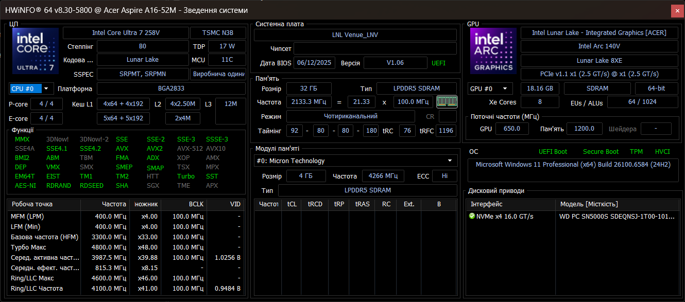Click the 'Turbo' feature flag

(186, 176)
